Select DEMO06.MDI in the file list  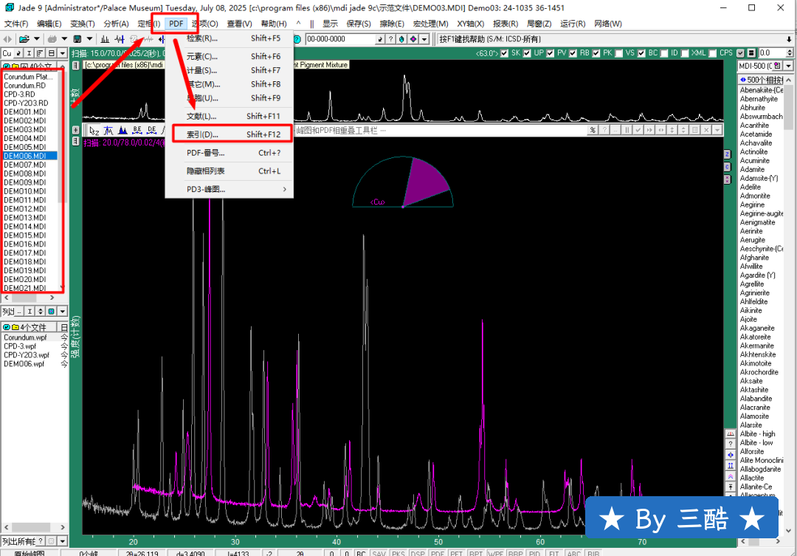tap(30, 156)
